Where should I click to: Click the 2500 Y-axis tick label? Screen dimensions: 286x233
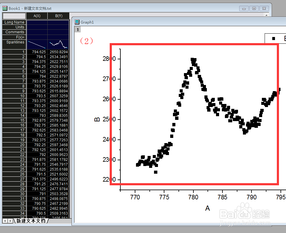tap(109, 119)
